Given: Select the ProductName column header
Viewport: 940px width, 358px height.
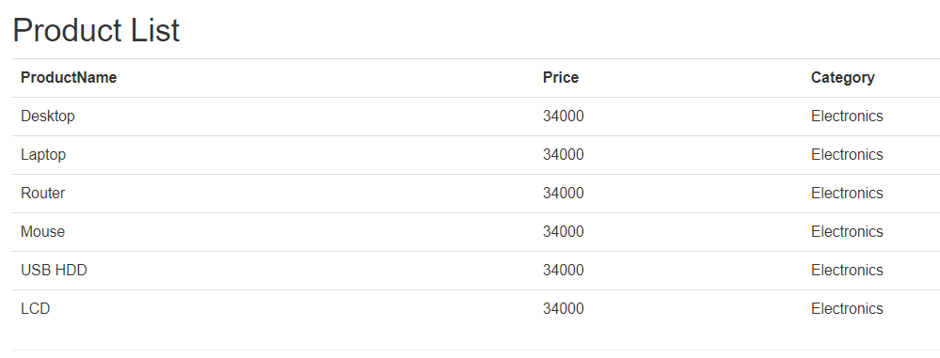Looking at the screenshot, I should point(69,77).
